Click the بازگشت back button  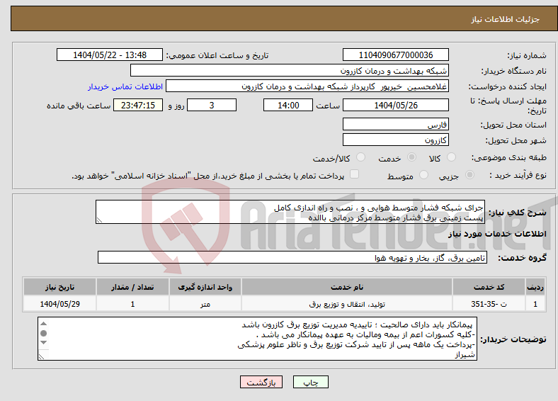point(261,382)
